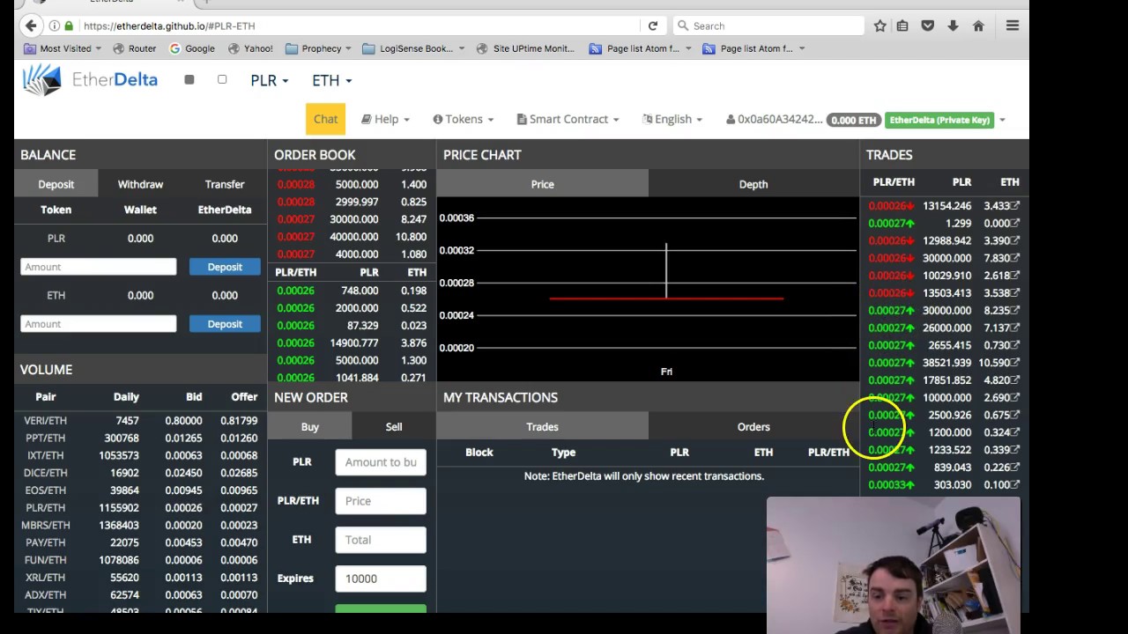Open the browser hamburger menu
Image resolution: width=1128 pixels, height=634 pixels.
point(1013,26)
